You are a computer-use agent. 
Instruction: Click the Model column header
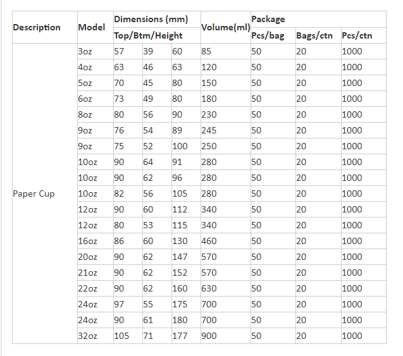pos(96,27)
